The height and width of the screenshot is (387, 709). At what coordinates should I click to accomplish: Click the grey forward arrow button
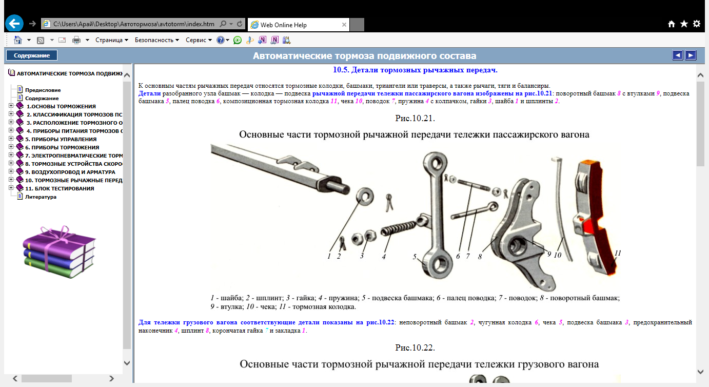[33, 24]
